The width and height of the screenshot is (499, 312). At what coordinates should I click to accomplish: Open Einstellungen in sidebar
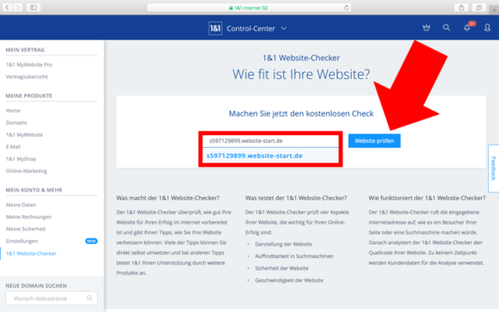coord(22,241)
